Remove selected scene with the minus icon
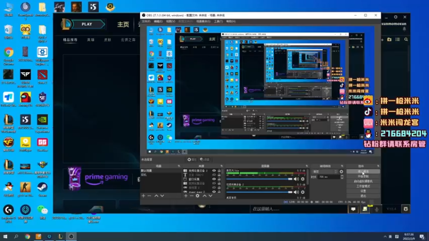Viewport: 429px width, 241px height. point(149,195)
